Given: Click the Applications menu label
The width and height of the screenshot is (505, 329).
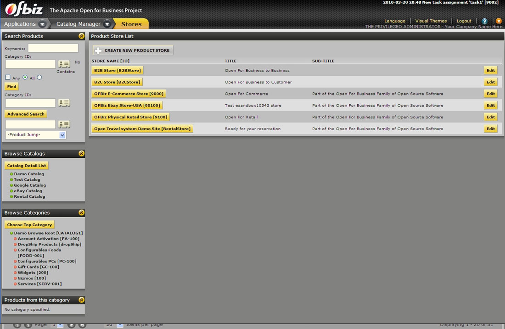Looking at the screenshot, I should click(x=20, y=24).
